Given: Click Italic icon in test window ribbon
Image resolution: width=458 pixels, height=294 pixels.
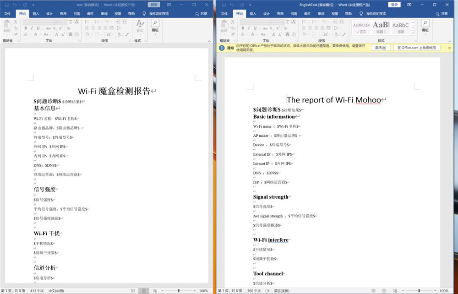Looking at the screenshot, I should 32,28.
